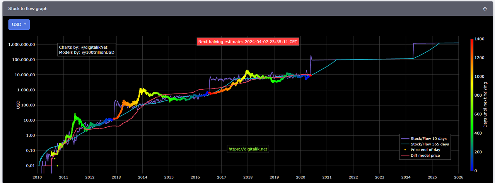Click the move icon in panel header
Viewport: 495px width, 183px height.
[x=485, y=9]
